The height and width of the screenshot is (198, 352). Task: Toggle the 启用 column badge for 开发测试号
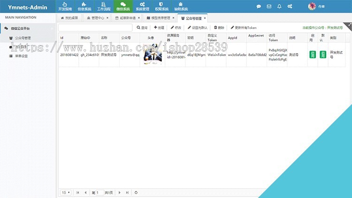click(313, 54)
